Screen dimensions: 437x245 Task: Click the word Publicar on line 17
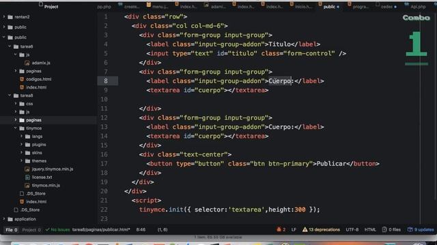coord(331,163)
